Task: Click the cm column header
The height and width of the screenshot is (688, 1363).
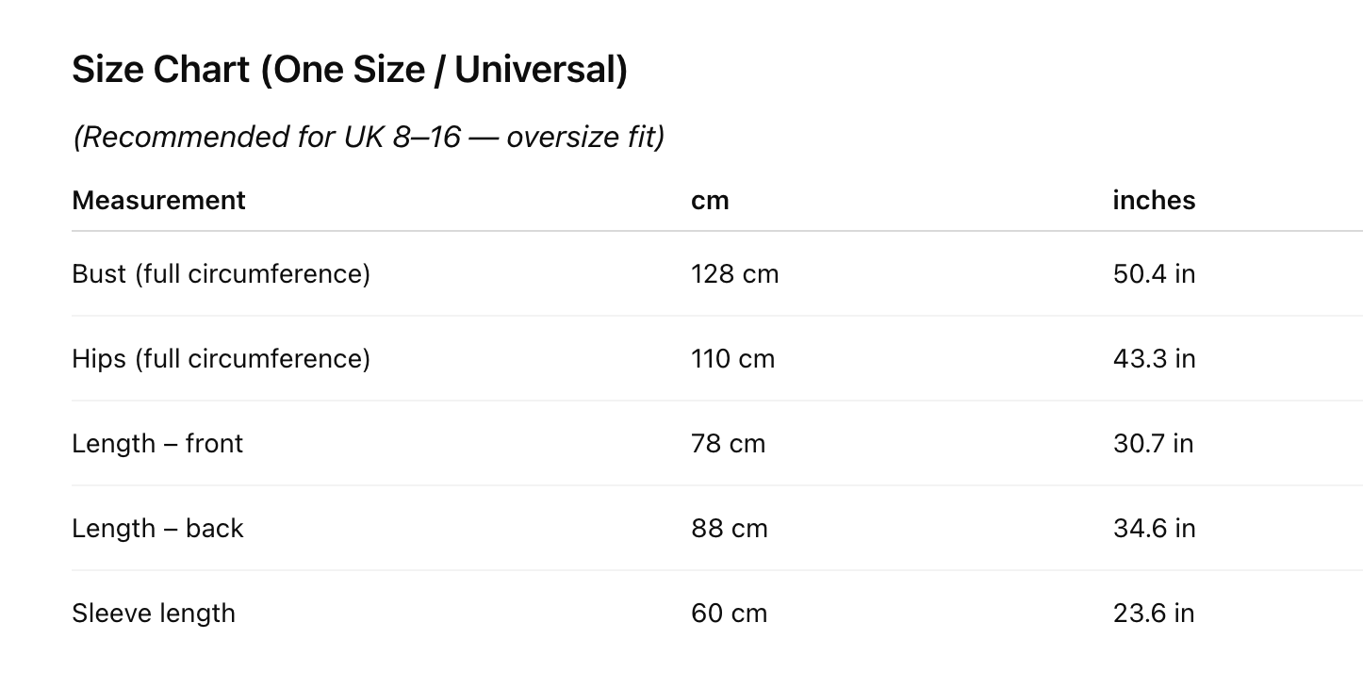Action: (710, 201)
